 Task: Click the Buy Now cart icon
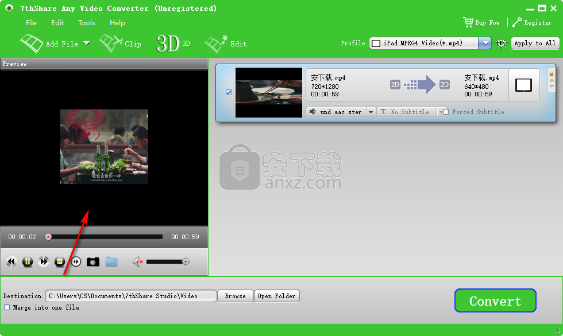(468, 22)
